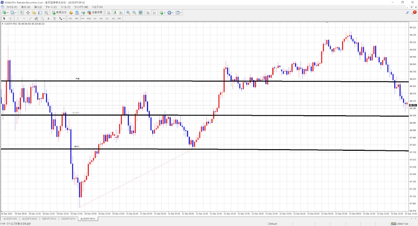Viewport: 418px width, 226px height.
Task: Choose the Fibonacci retracement tool
Action: pos(42,18)
